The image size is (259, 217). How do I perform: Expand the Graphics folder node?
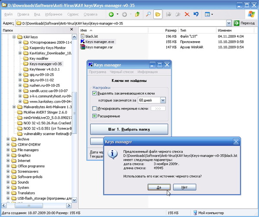pyautogui.click(x=8, y=155)
